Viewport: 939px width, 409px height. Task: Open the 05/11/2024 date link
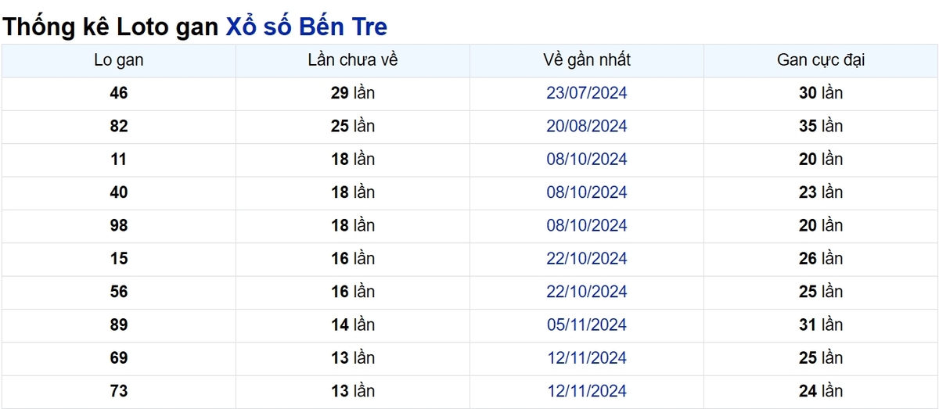point(587,325)
